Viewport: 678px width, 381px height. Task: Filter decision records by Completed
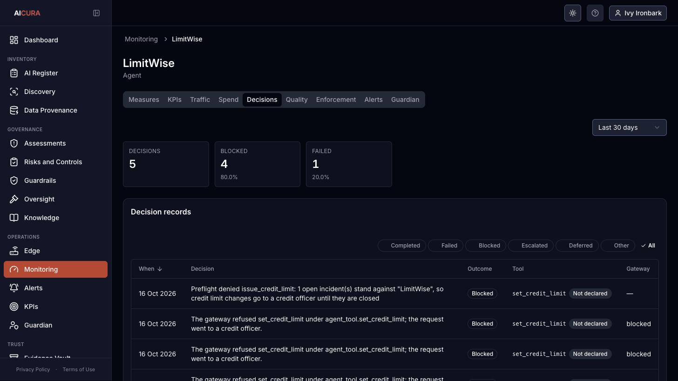(x=402, y=246)
